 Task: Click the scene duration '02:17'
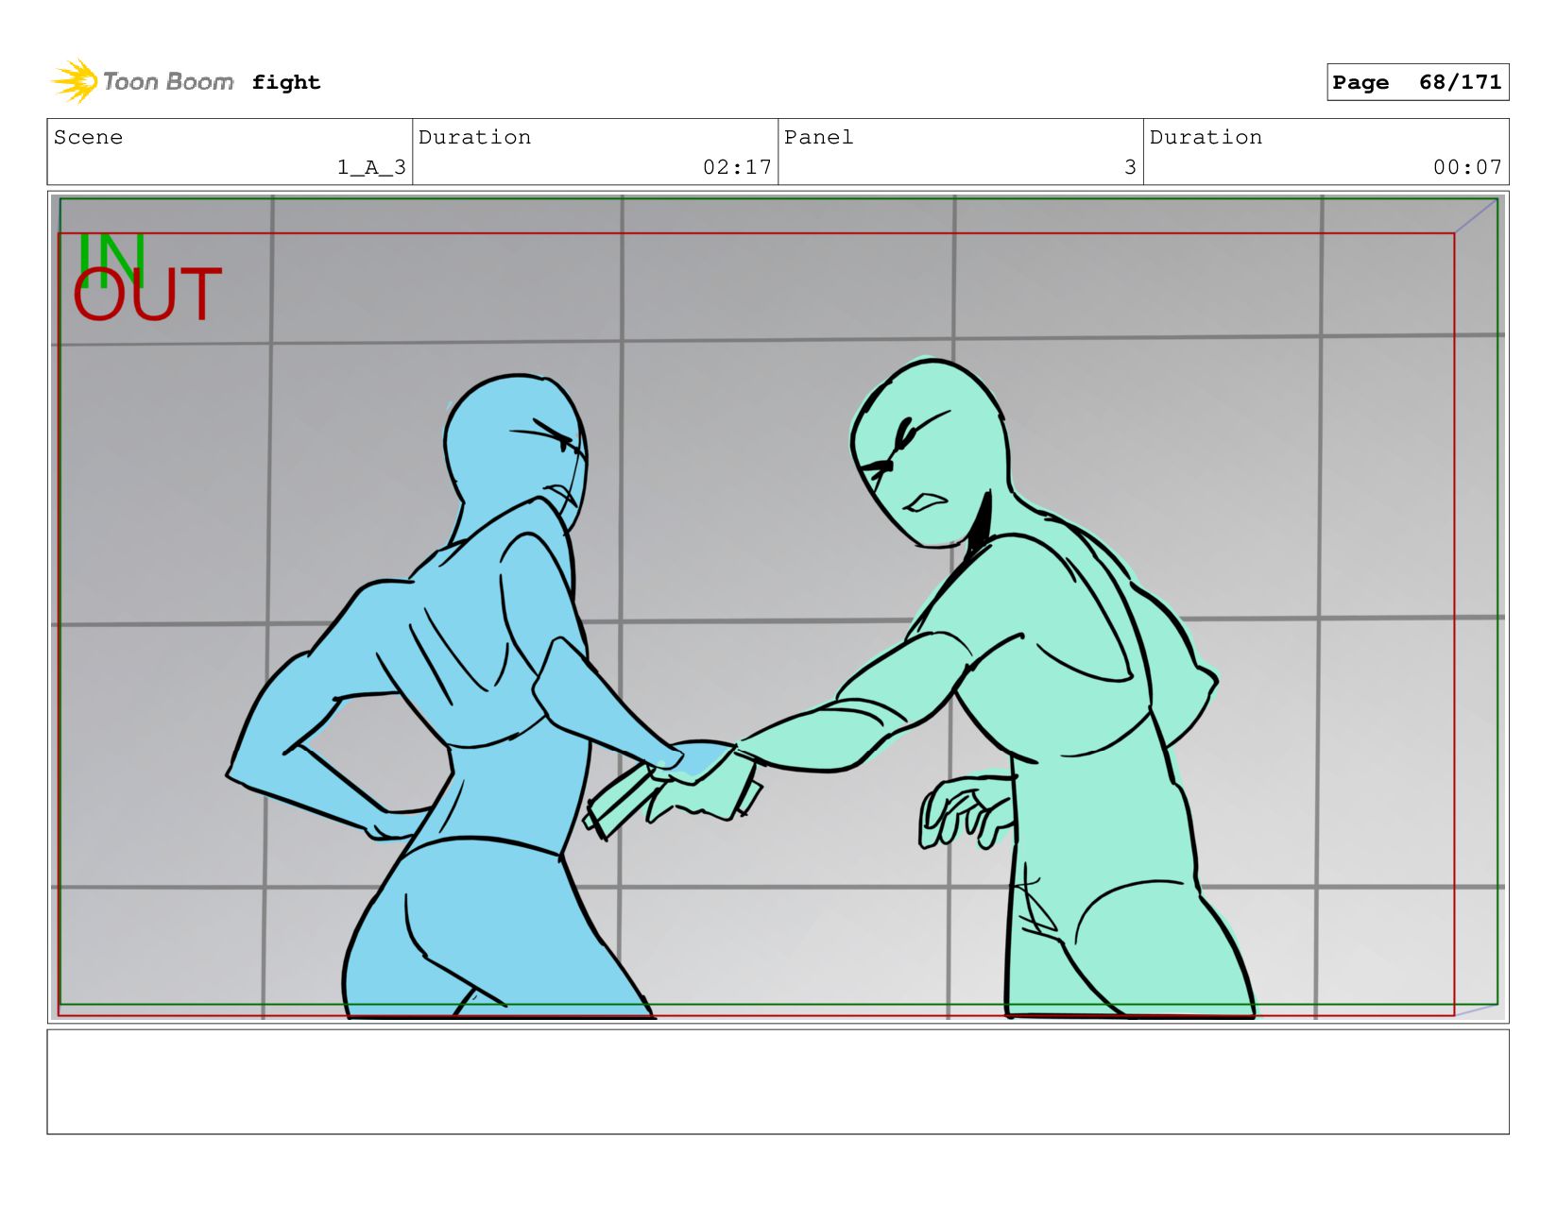pyautogui.click(x=737, y=167)
